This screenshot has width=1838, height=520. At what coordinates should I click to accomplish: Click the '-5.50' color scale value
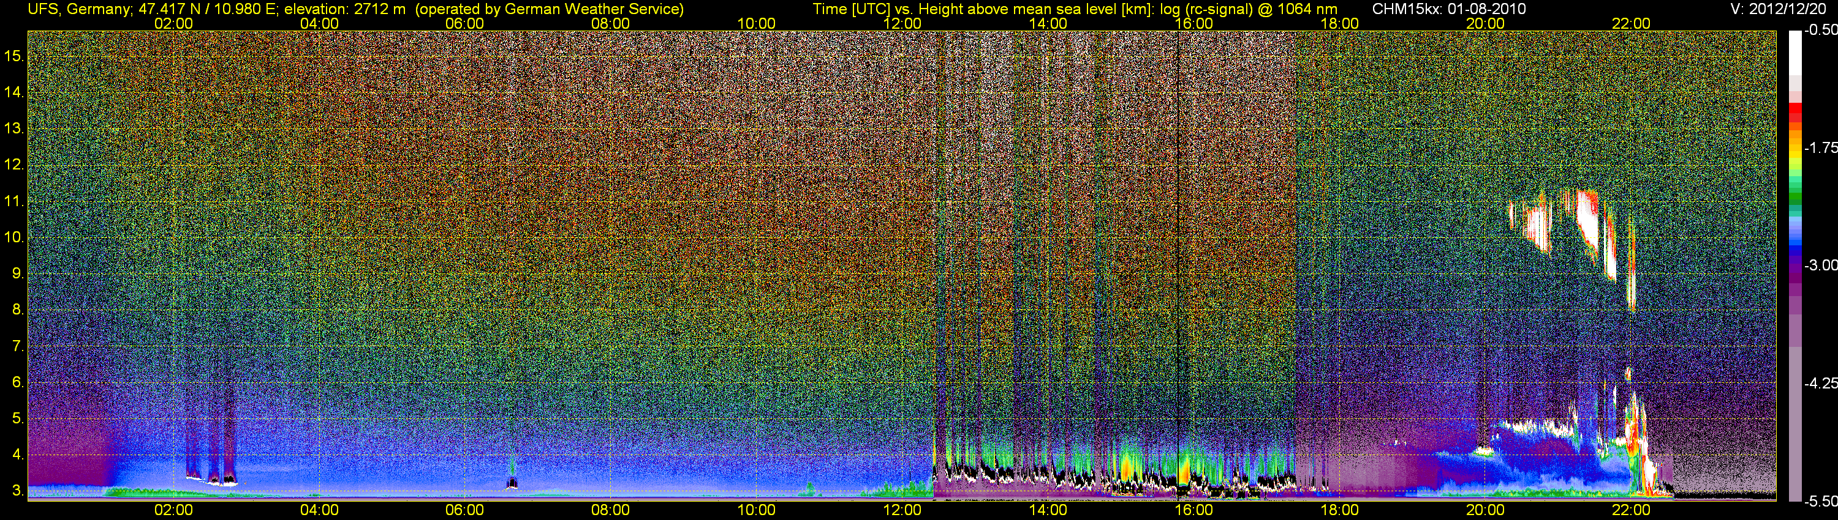click(1820, 502)
